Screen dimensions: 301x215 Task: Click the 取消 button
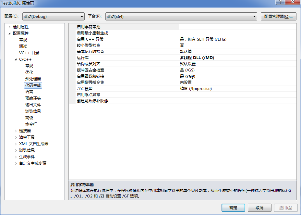[259, 208]
